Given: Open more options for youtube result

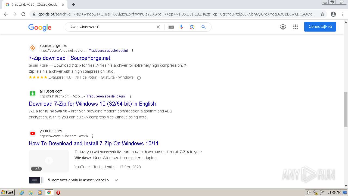Looking at the screenshot, I should point(92,136).
